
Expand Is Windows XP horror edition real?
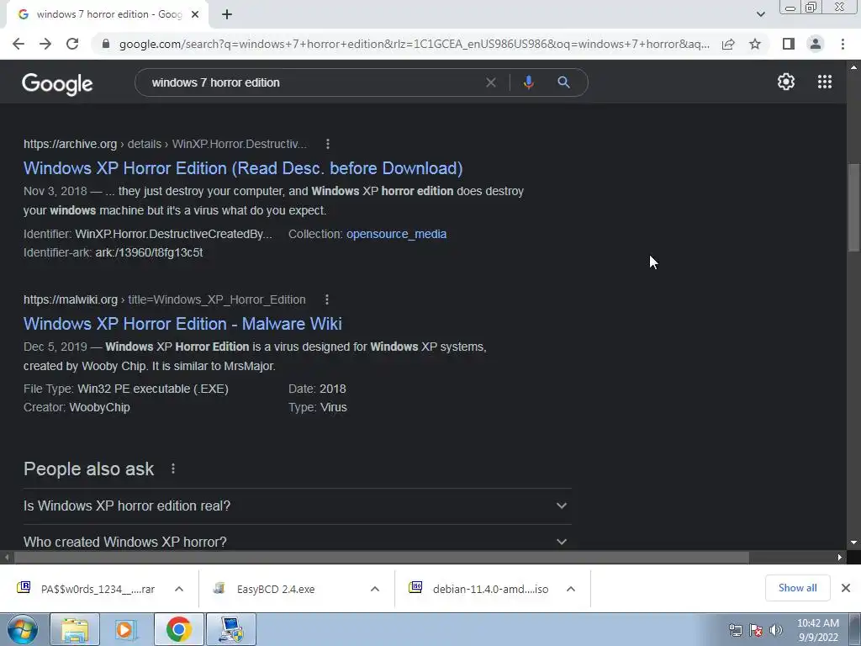(297, 506)
